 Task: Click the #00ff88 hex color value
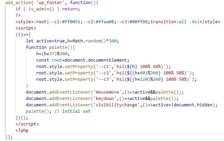(x=137, y=22)
